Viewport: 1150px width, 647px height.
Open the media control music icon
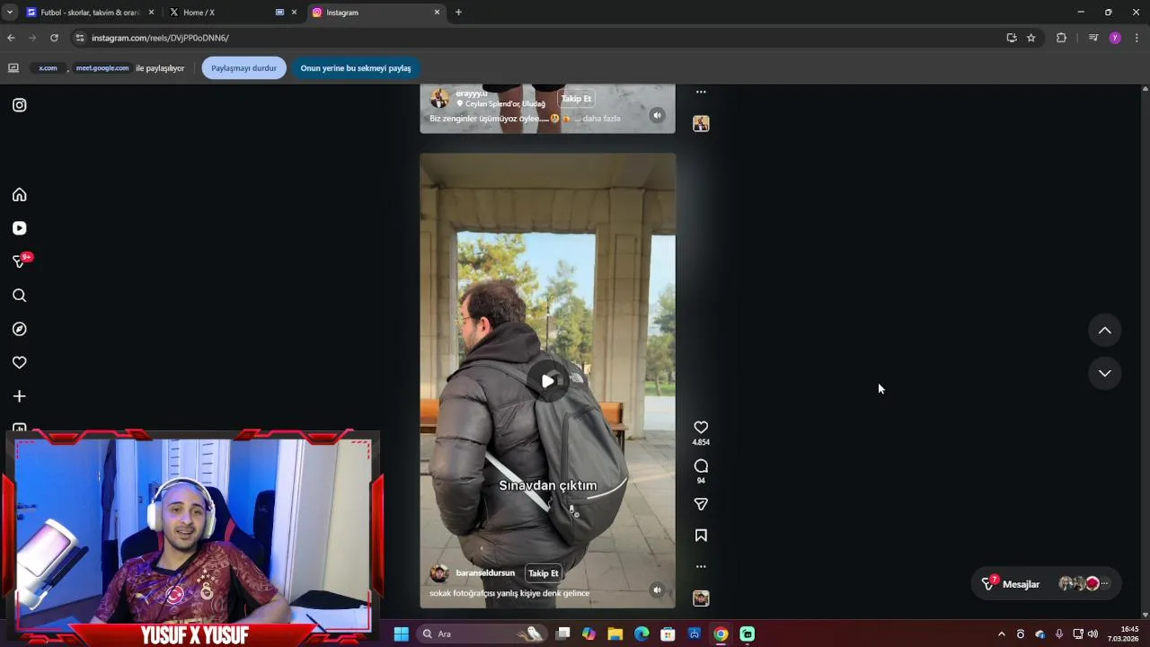tap(1093, 38)
